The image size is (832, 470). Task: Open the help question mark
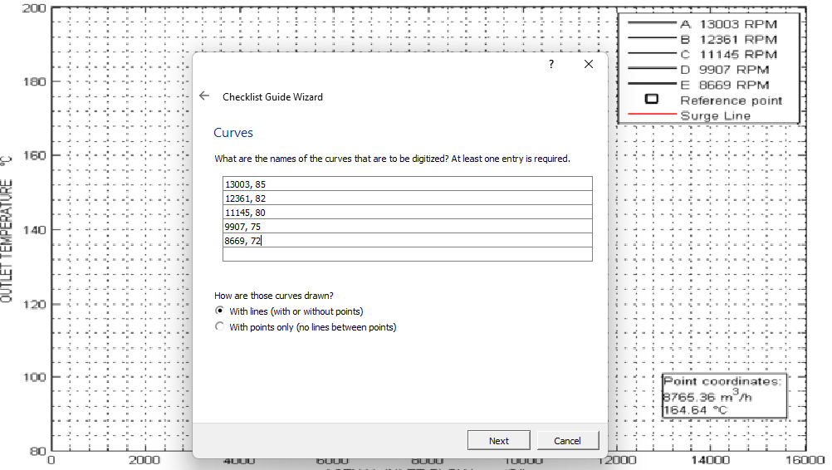[x=551, y=64]
